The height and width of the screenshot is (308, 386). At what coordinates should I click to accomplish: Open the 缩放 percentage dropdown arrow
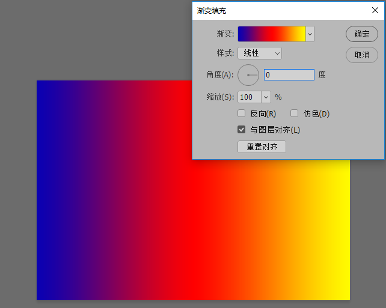coord(266,97)
